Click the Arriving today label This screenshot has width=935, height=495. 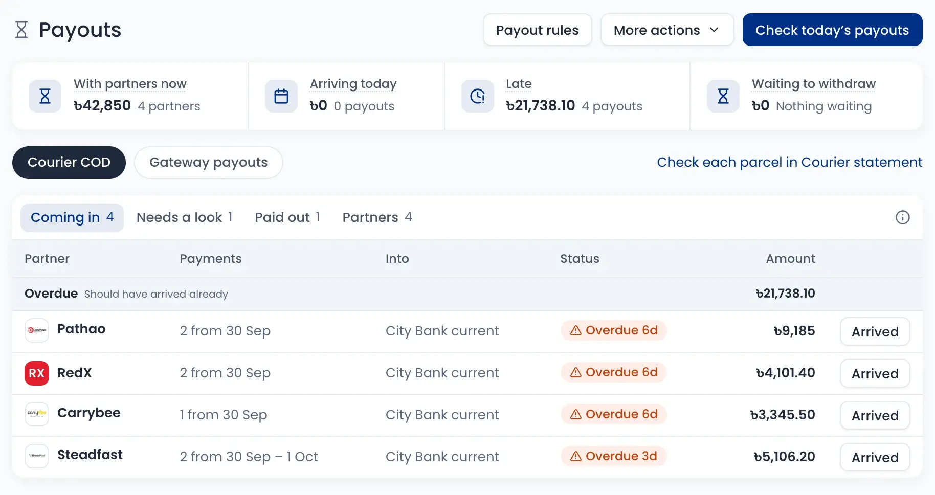[x=353, y=84]
